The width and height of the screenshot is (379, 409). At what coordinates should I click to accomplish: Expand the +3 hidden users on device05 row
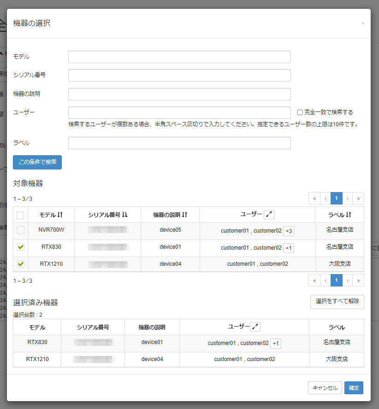coord(289,231)
